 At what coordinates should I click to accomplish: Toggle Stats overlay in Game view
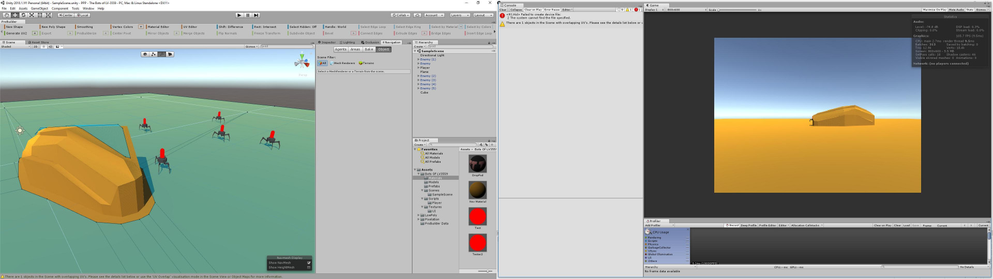[x=970, y=9]
